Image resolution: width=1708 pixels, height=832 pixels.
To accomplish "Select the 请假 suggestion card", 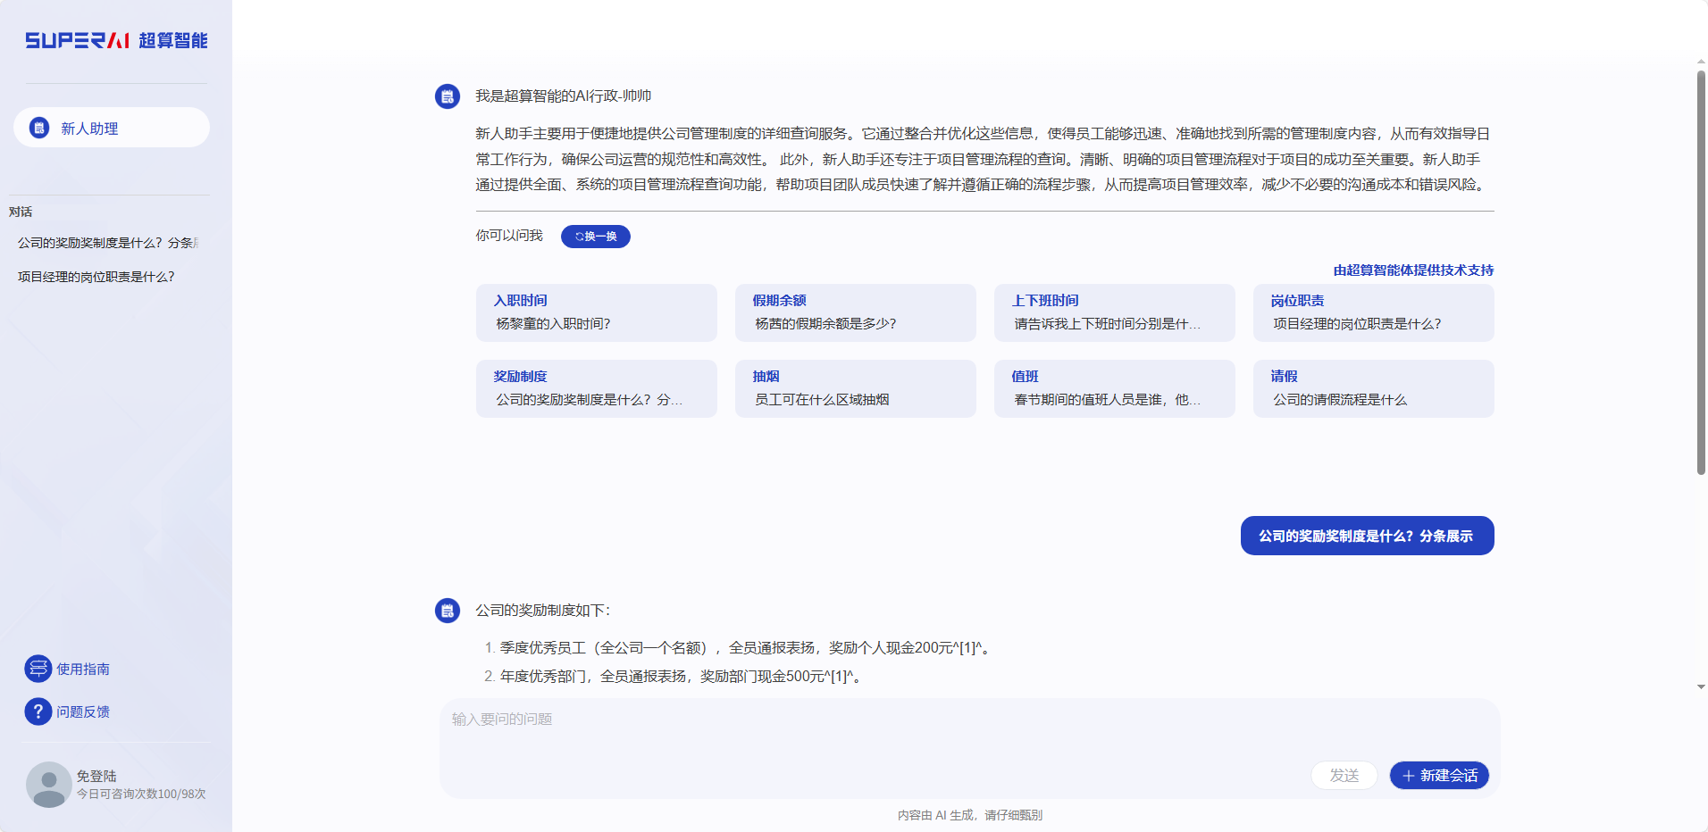I will (1373, 388).
